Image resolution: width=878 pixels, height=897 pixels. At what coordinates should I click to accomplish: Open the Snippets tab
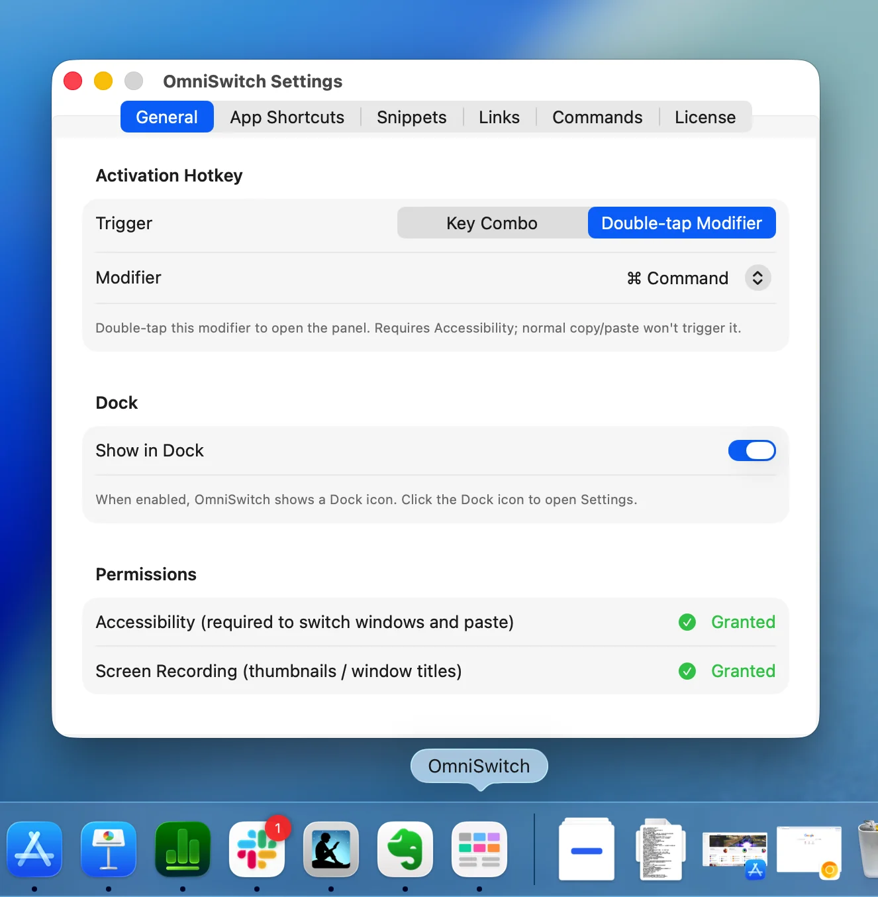pyautogui.click(x=412, y=117)
